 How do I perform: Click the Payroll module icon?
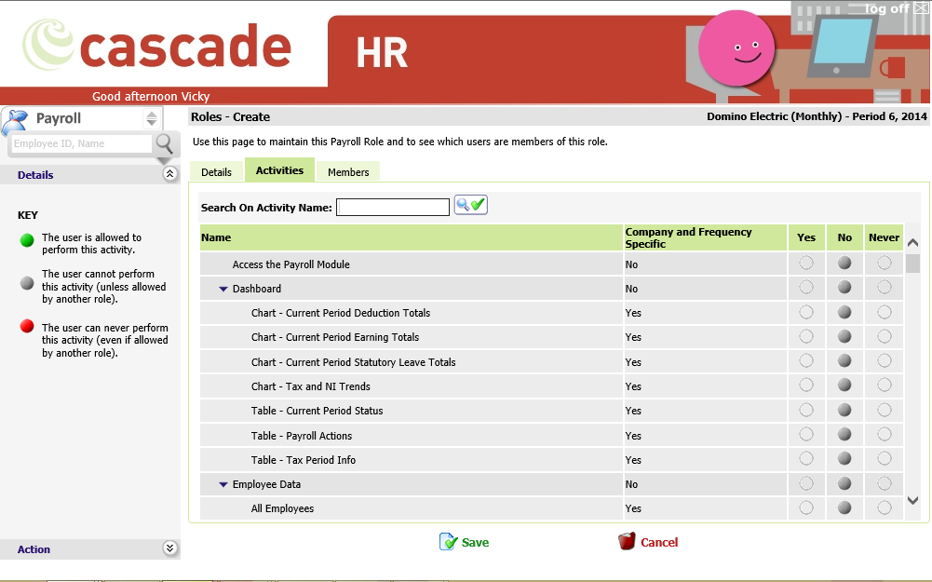[16, 121]
